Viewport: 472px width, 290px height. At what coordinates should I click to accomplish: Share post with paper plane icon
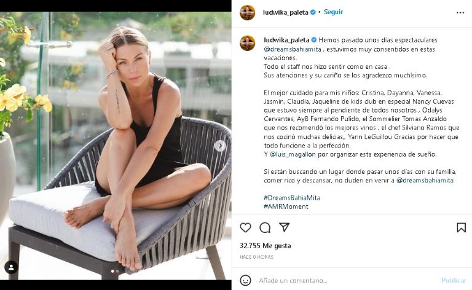(284, 227)
